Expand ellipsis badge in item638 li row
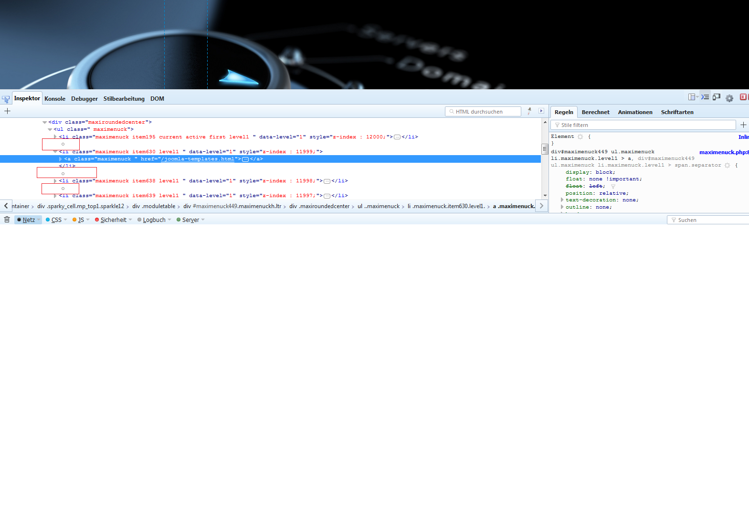The image size is (749, 515). click(327, 181)
